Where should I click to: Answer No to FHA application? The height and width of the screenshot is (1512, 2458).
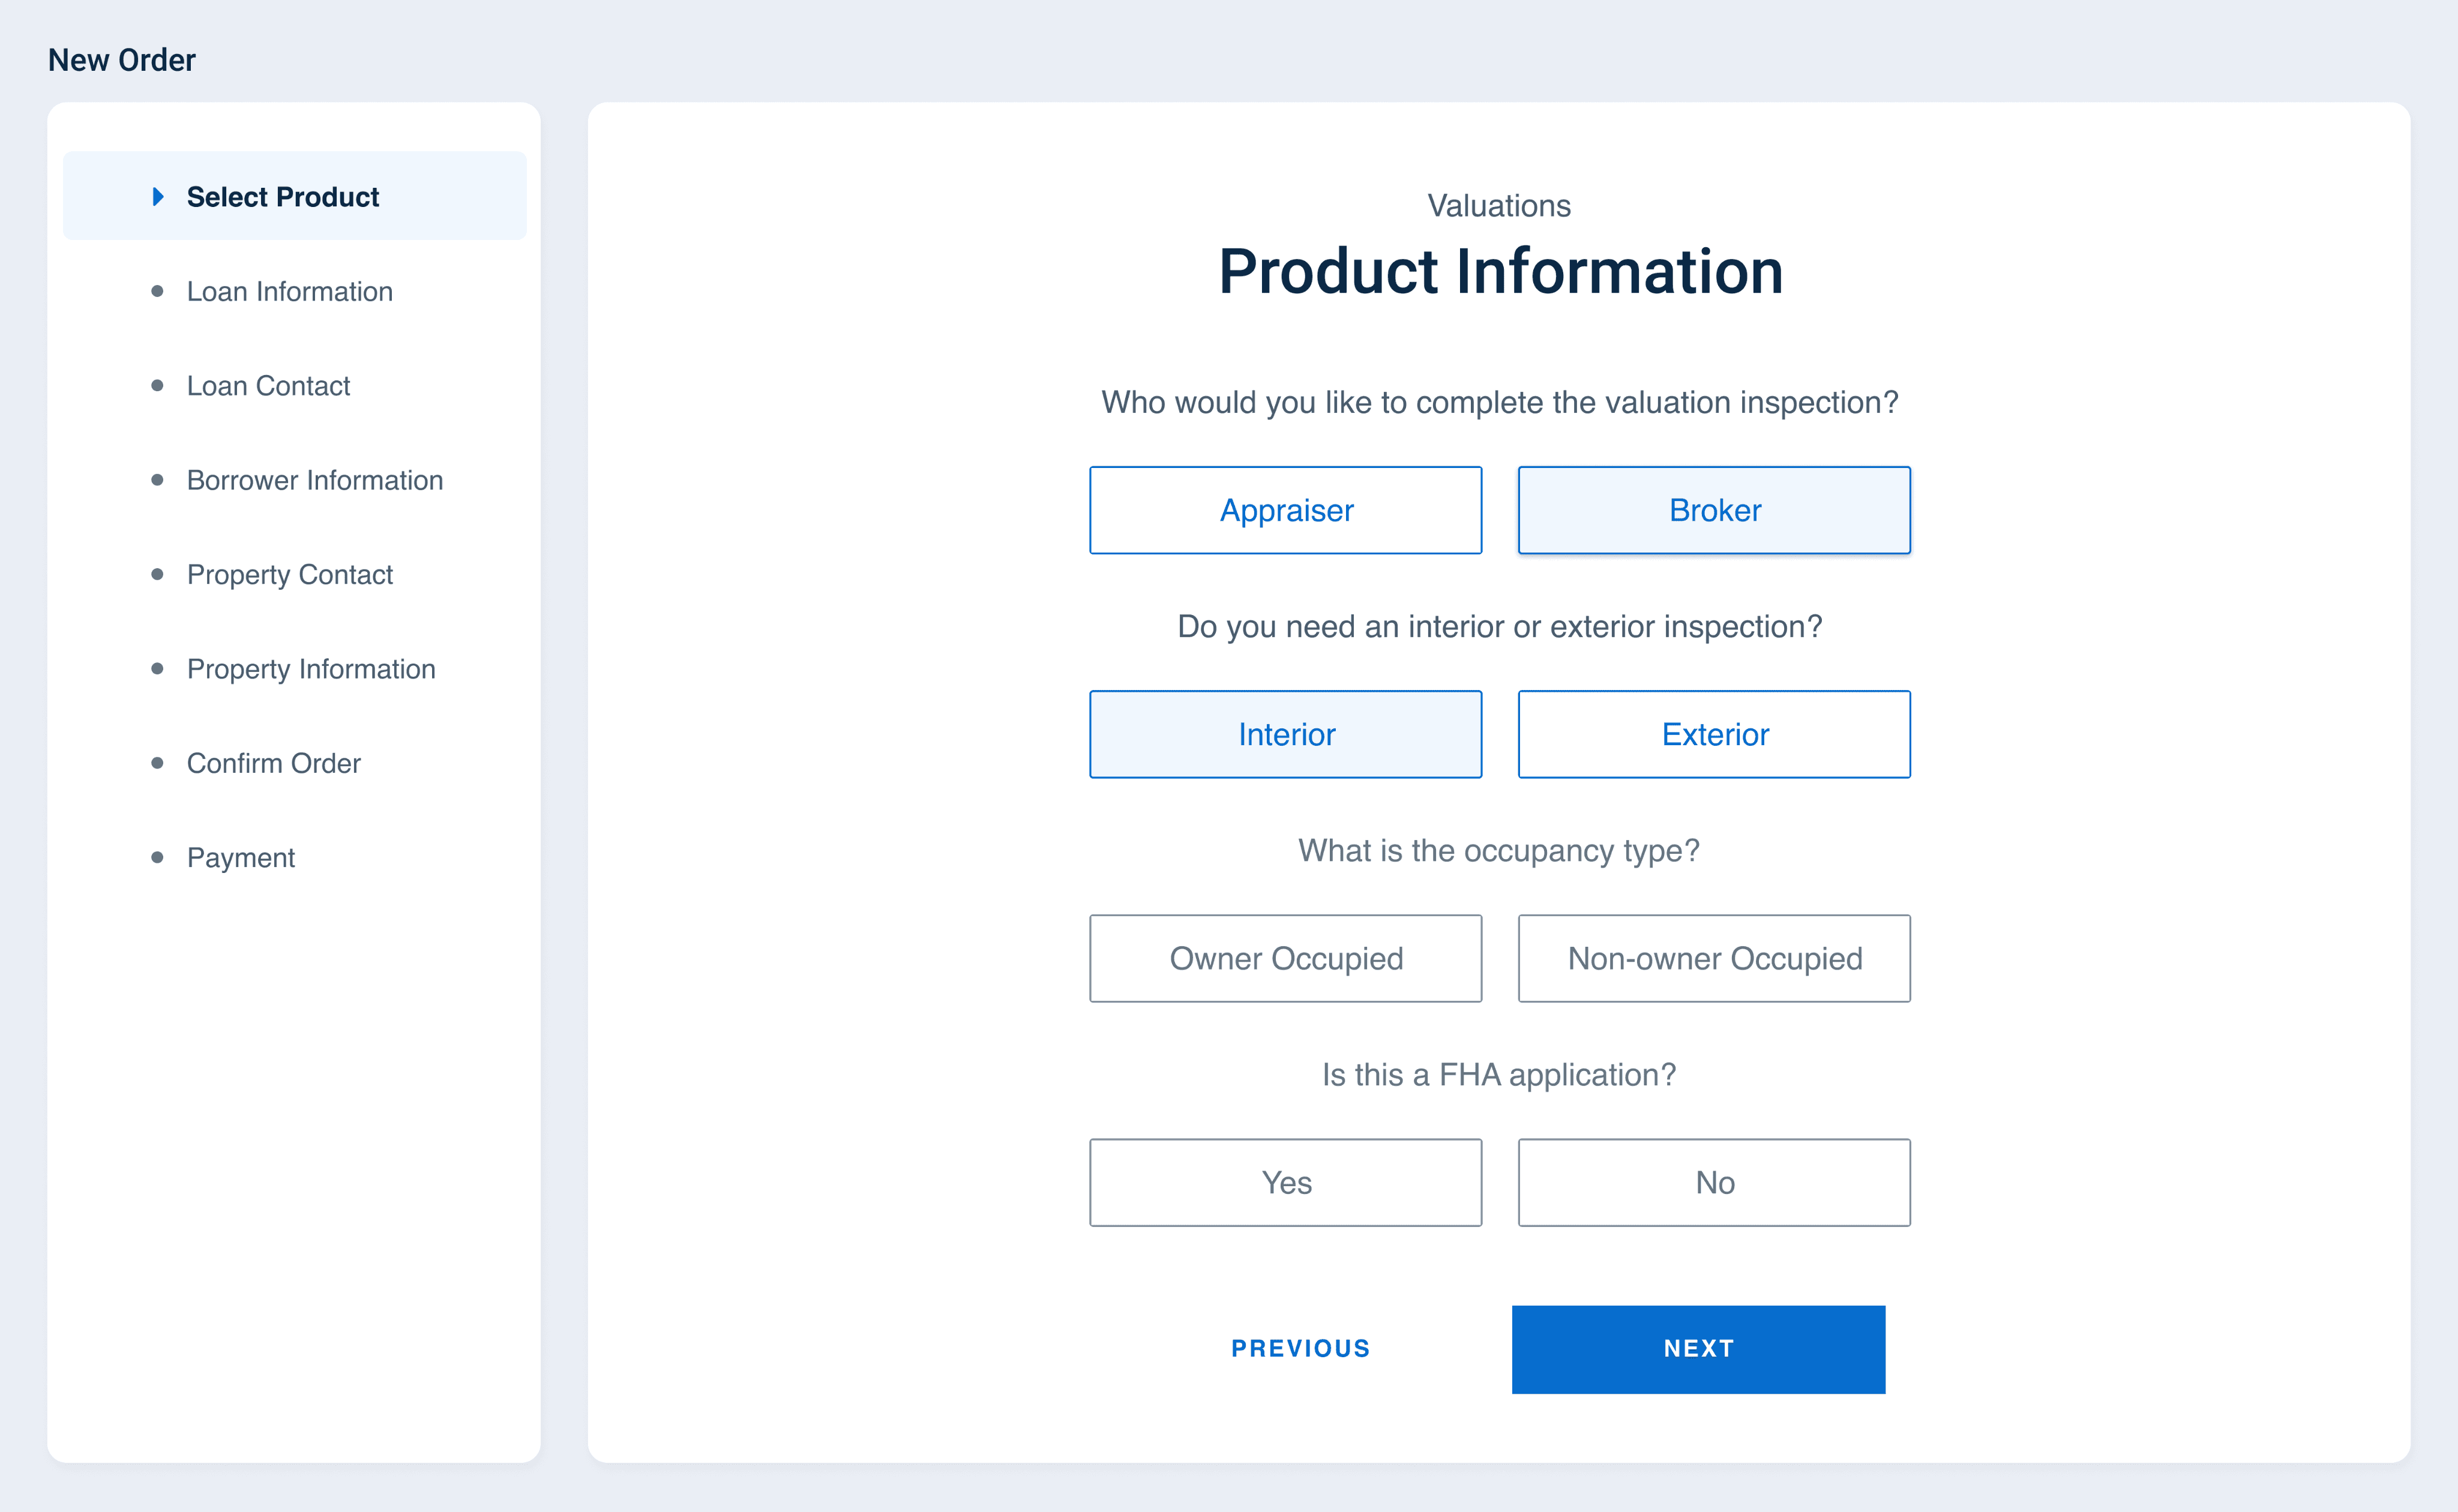(1713, 1182)
